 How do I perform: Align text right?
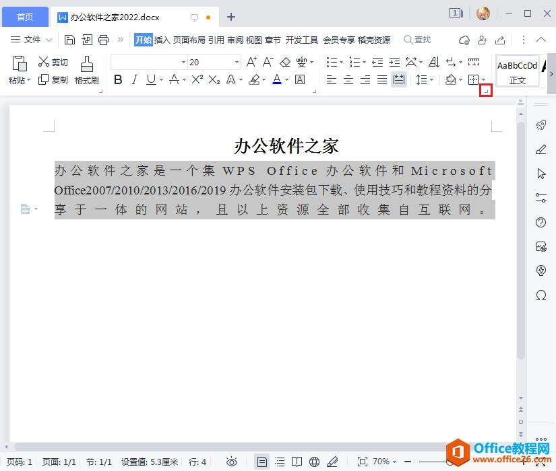(365, 79)
